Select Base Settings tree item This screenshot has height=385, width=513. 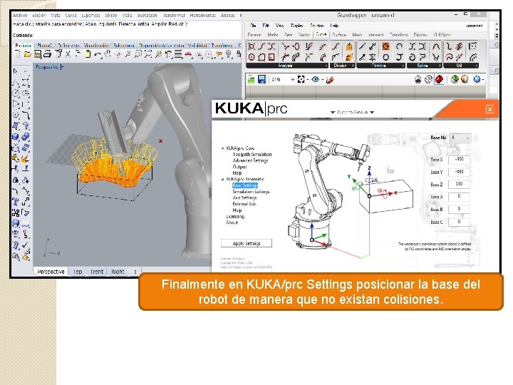click(245, 185)
